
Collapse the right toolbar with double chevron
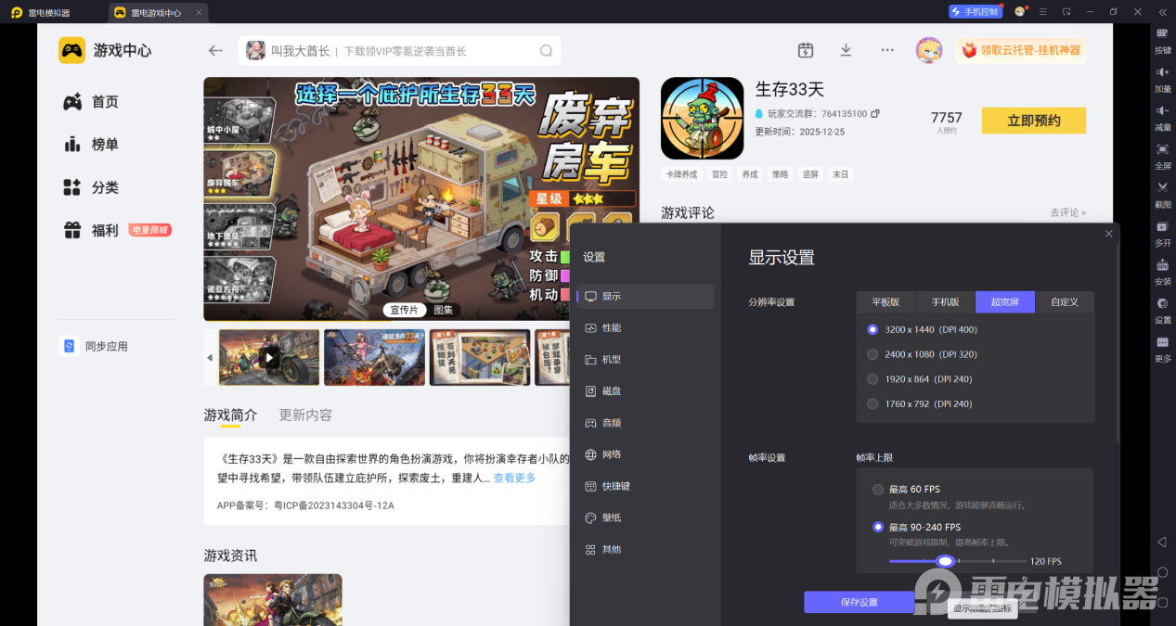(x=1162, y=11)
